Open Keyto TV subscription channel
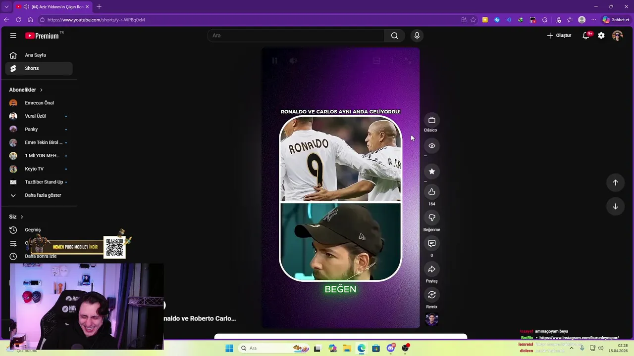Viewport: 634px width, 356px height. 39,169
